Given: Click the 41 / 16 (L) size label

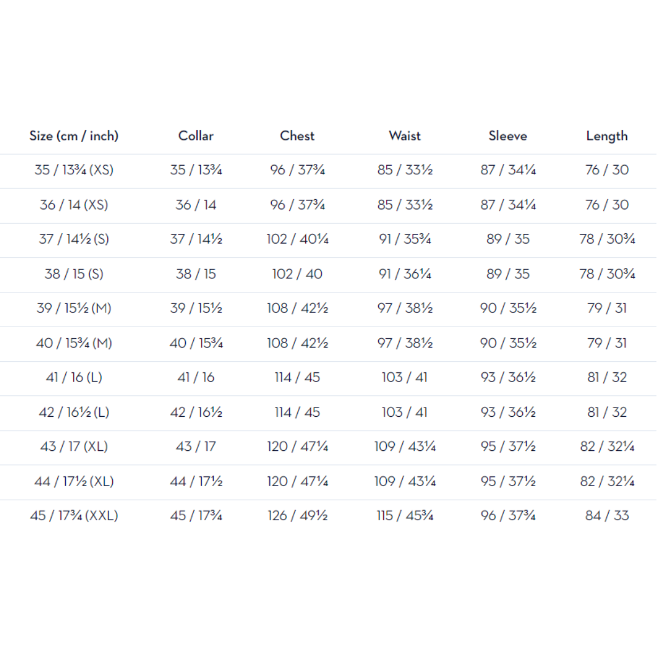Looking at the screenshot, I should point(74,378).
